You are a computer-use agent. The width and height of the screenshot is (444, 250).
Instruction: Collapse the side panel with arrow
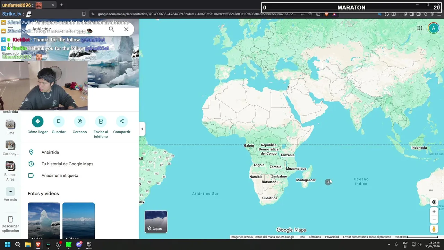pos(142,129)
